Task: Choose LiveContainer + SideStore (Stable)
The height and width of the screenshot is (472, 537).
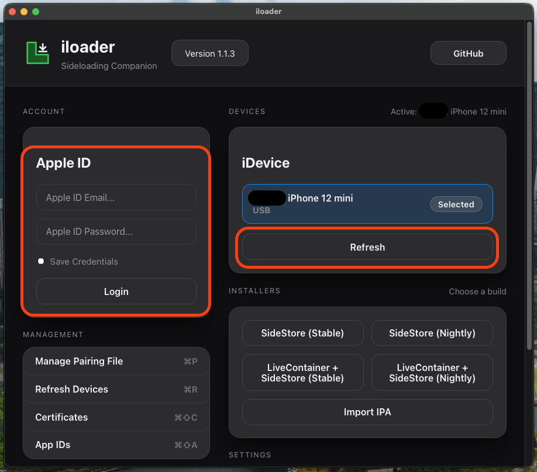Action: pyautogui.click(x=302, y=373)
